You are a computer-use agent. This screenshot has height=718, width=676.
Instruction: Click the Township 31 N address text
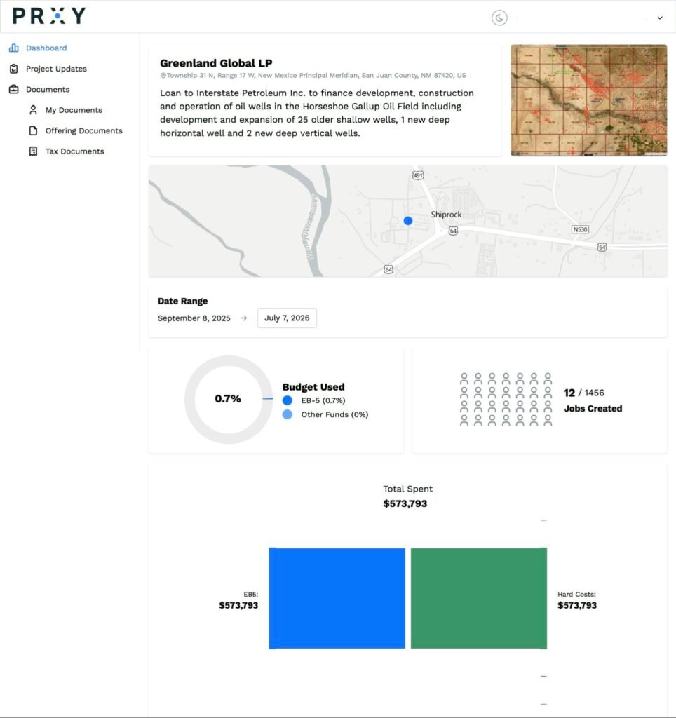point(316,76)
